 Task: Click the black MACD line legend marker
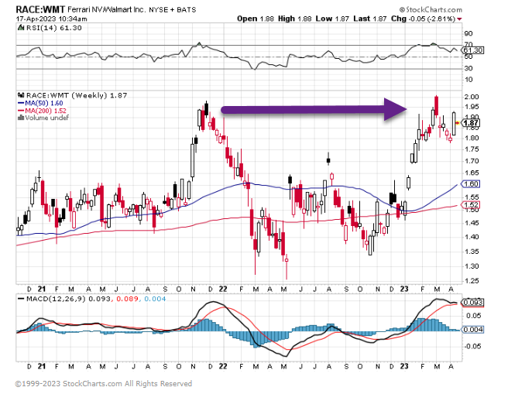pyautogui.click(x=21, y=299)
